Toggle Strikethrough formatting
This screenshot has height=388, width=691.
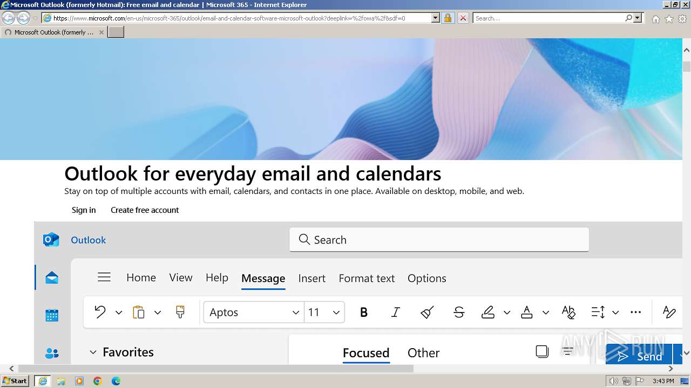(459, 313)
